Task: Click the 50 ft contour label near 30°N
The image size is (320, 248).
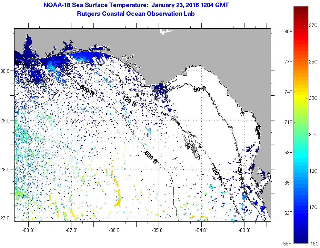Action: coord(199,89)
